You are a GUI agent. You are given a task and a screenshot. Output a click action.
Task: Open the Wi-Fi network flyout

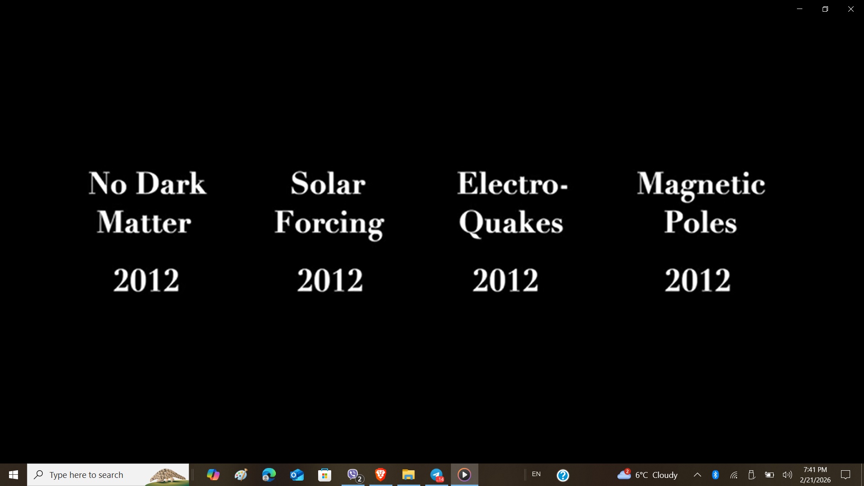coord(734,475)
